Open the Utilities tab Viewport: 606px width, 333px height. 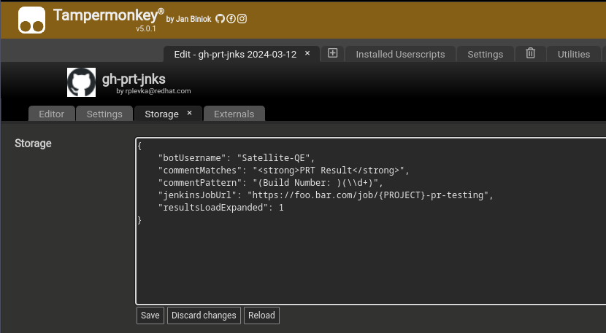(x=574, y=55)
